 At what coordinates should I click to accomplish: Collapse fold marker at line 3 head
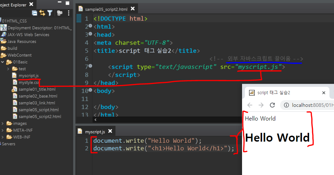click(90, 34)
